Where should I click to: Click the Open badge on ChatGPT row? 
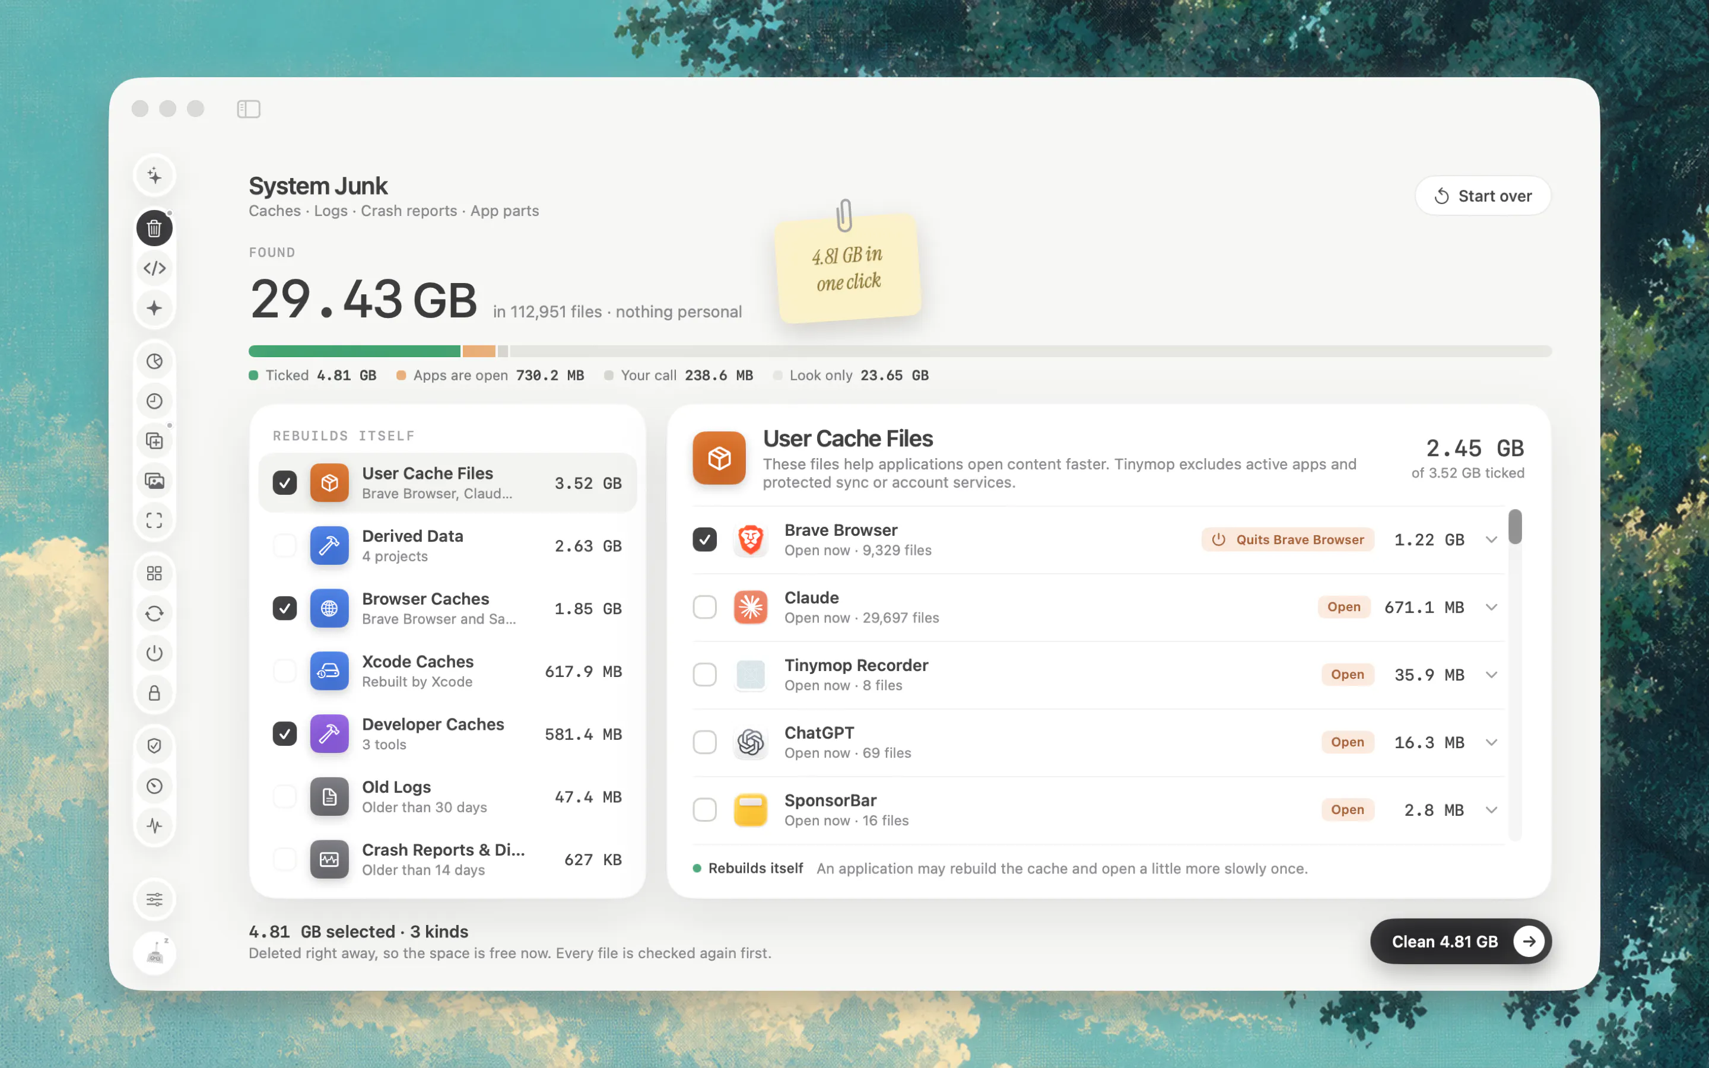pos(1348,742)
